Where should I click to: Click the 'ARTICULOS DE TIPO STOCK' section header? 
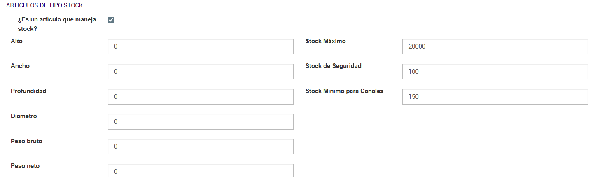[44, 5]
